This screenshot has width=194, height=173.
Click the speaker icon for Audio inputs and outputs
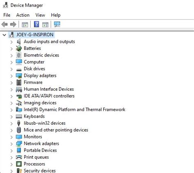point(19,42)
